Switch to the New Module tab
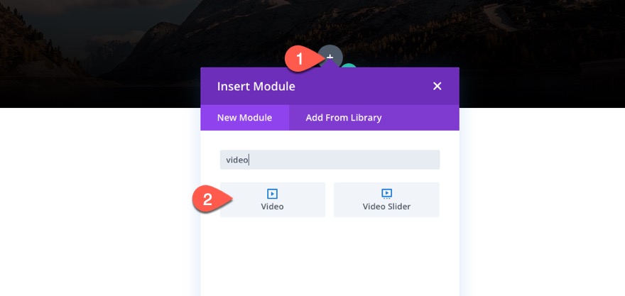Viewport: 625px width, 296px height. pos(245,118)
